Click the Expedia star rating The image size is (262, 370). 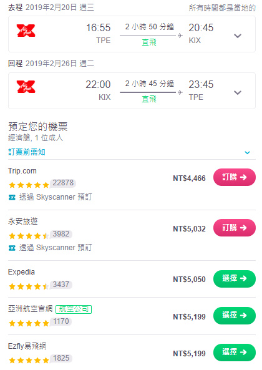[29, 286]
